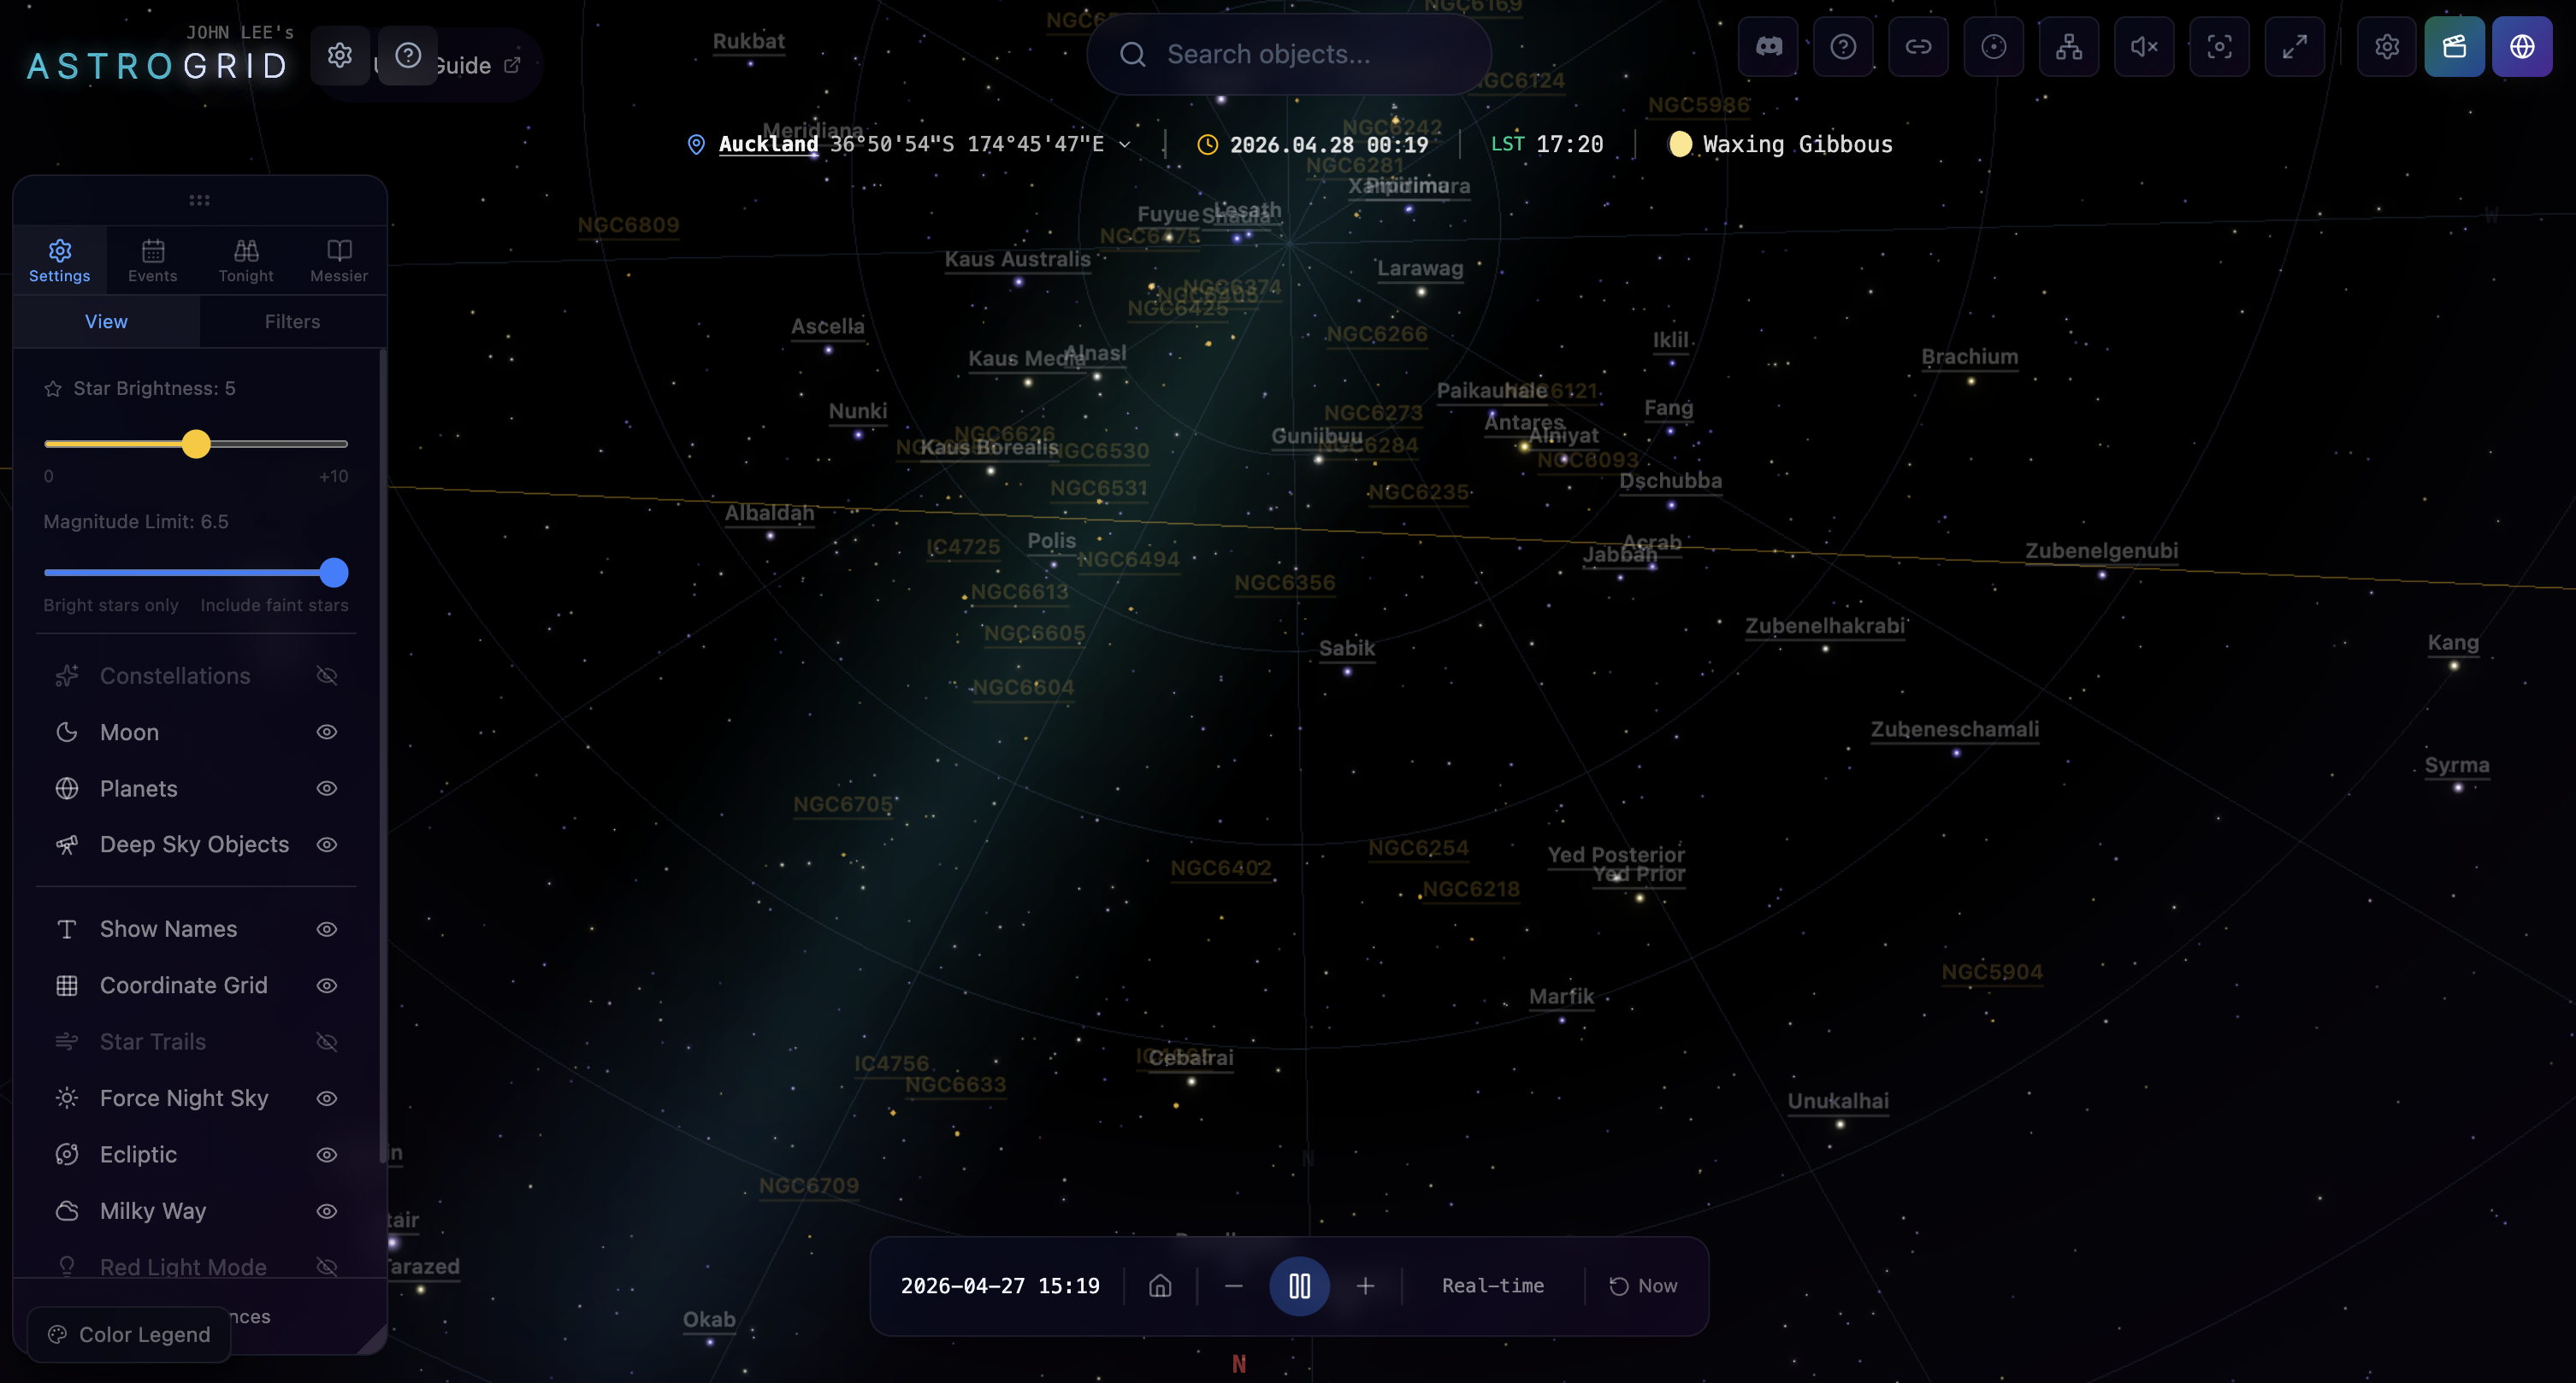The width and height of the screenshot is (2576, 1383).
Task: Switch to the Messier tab
Action: [x=339, y=260]
